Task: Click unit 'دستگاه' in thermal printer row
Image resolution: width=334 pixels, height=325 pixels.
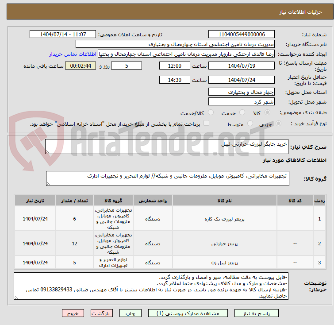Action: coord(153,244)
